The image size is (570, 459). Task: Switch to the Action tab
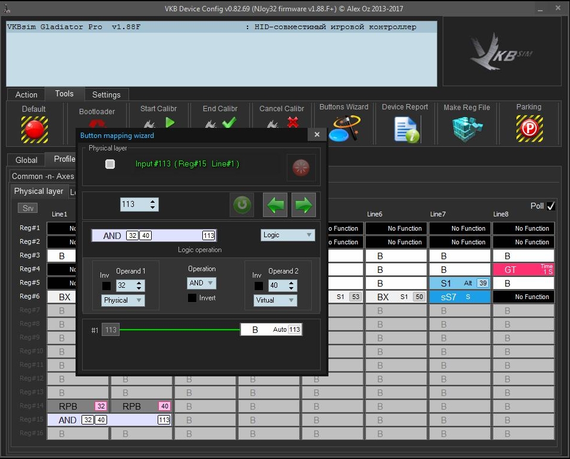pos(26,95)
